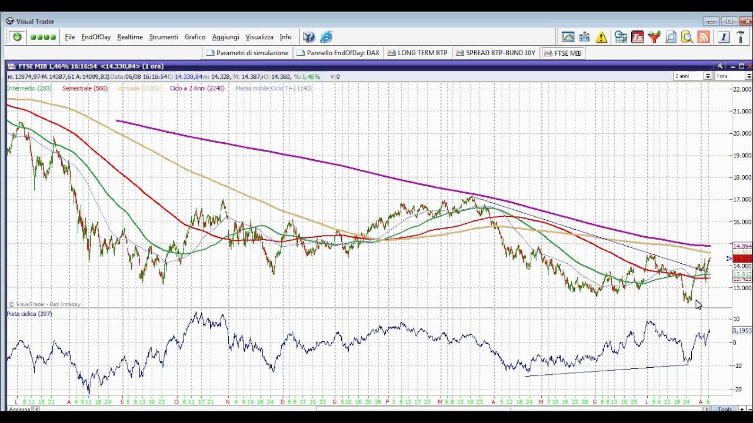Screen dimensions: 753x423
Task: Click the Semestrale (560) indicator label
Action: pyautogui.click(x=85, y=88)
